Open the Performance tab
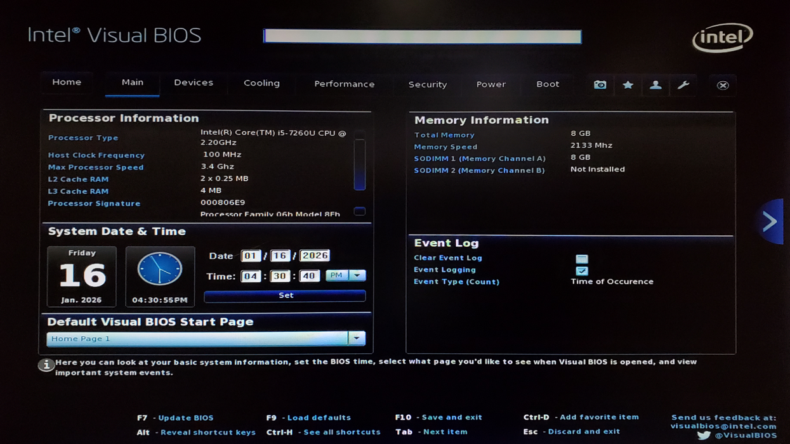 [x=345, y=84]
